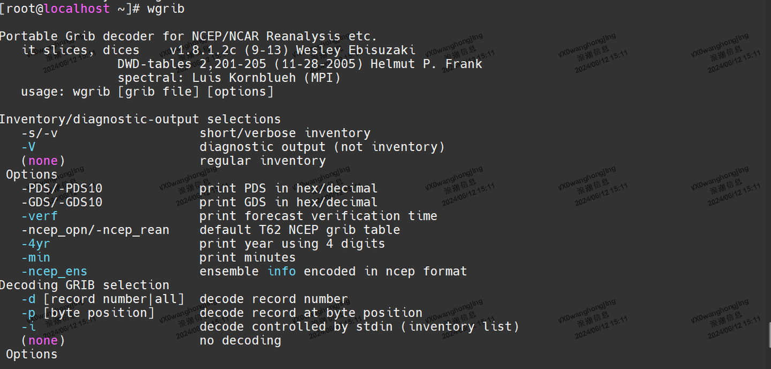Click the -i stdin decode flag
Image resolution: width=771 pixels, height=369 pixels.
[28, 327]
